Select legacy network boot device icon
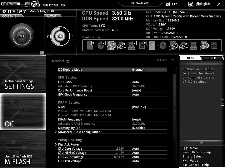 pyautogui.click(x=214, y=45)
